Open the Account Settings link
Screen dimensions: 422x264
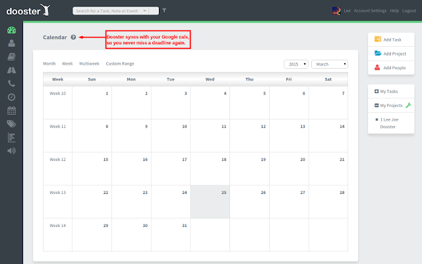(369, 11)
